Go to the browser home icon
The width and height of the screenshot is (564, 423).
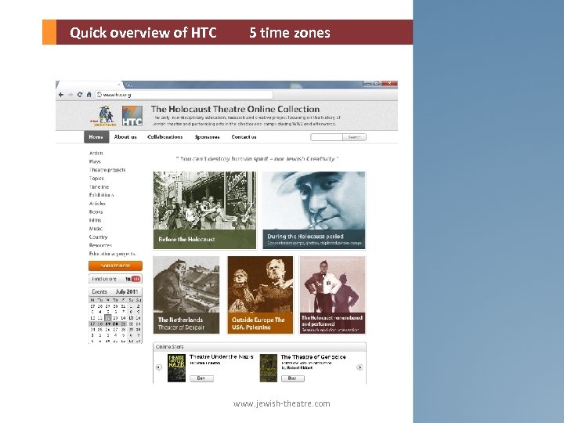pos(89,95)
